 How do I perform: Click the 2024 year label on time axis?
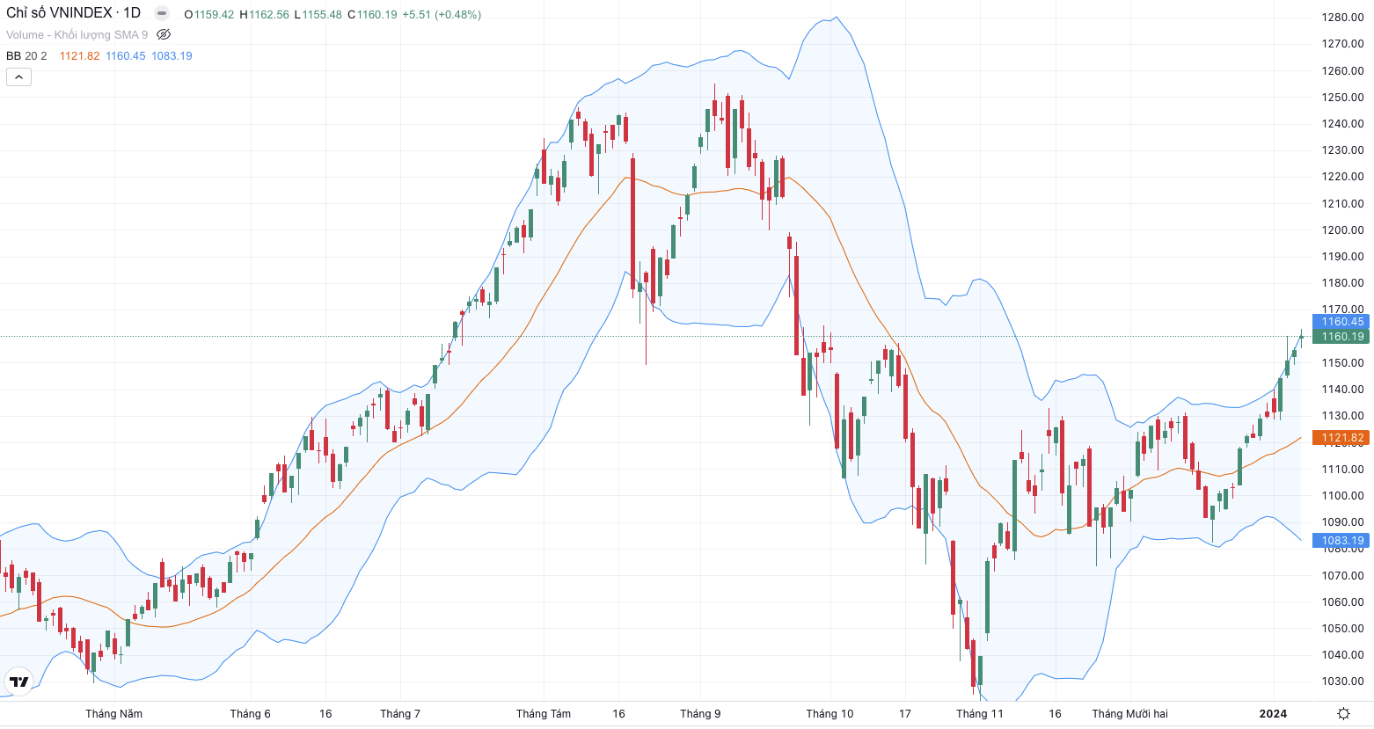click(1273, 714)
